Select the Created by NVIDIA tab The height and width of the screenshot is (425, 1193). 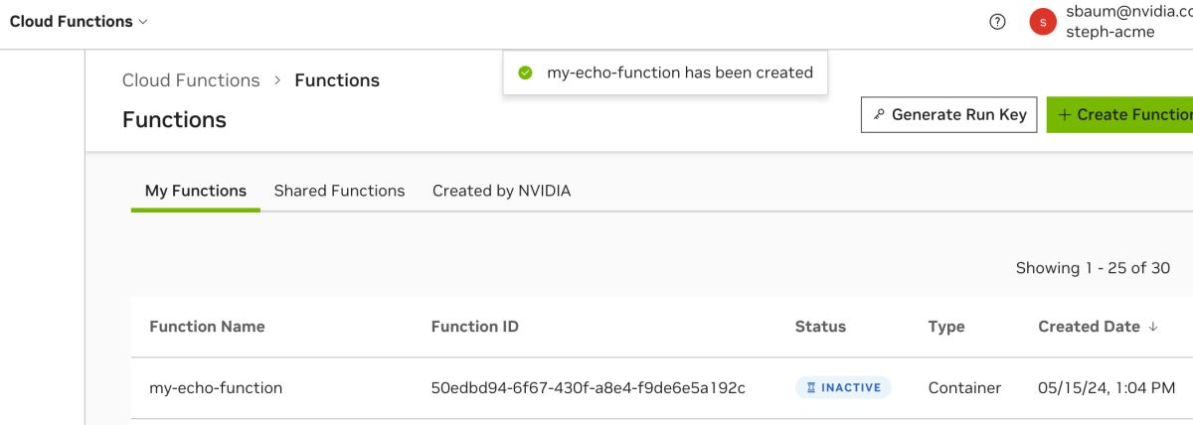[x=501, y=191]
